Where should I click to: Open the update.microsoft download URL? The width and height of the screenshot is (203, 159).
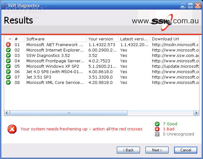coord(175,66)
